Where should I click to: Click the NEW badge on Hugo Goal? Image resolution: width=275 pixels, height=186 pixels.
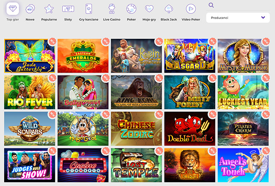[106, 115]
